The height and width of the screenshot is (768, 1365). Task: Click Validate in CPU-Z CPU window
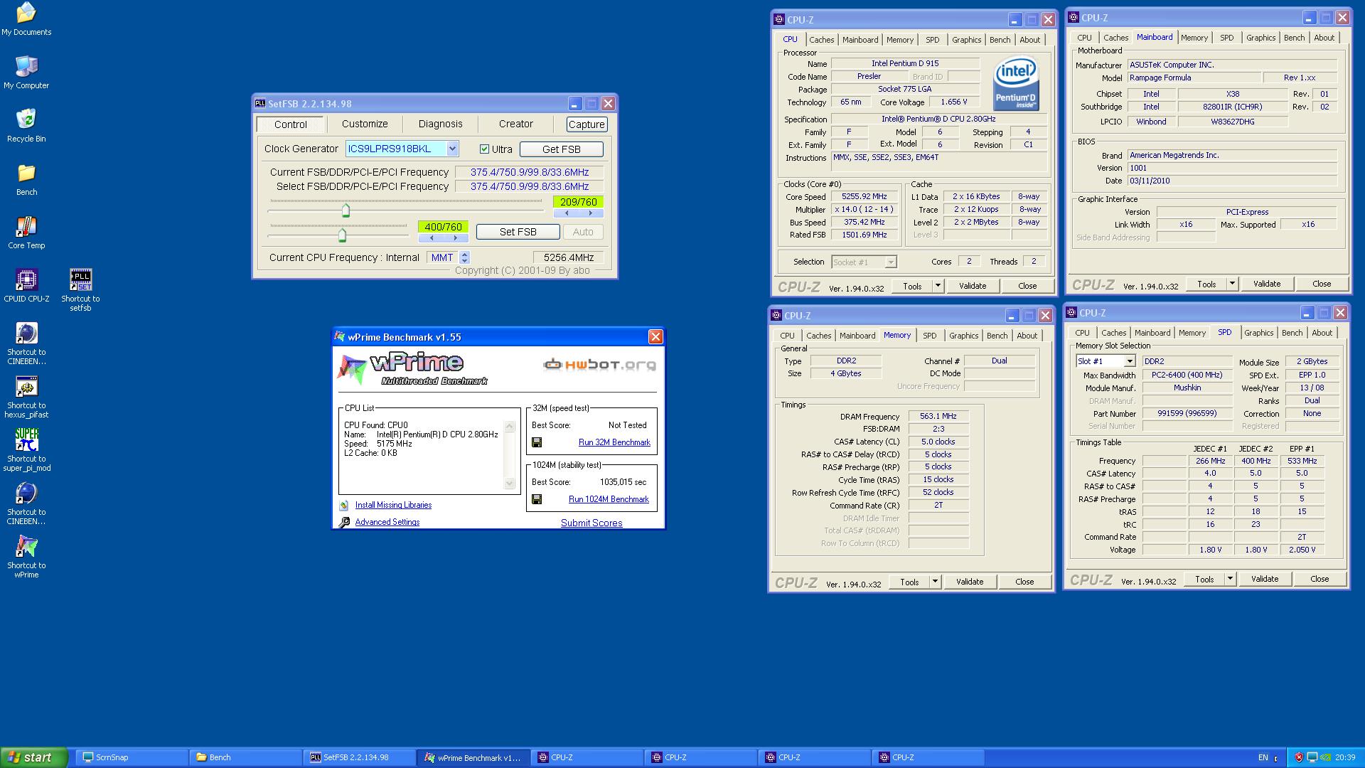point(973,286)
